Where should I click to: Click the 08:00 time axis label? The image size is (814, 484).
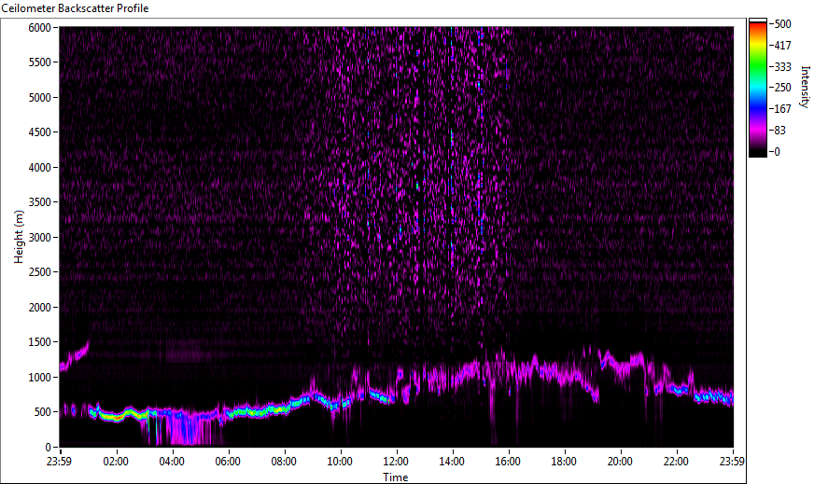pyautogui.click(x=284, y=462)
